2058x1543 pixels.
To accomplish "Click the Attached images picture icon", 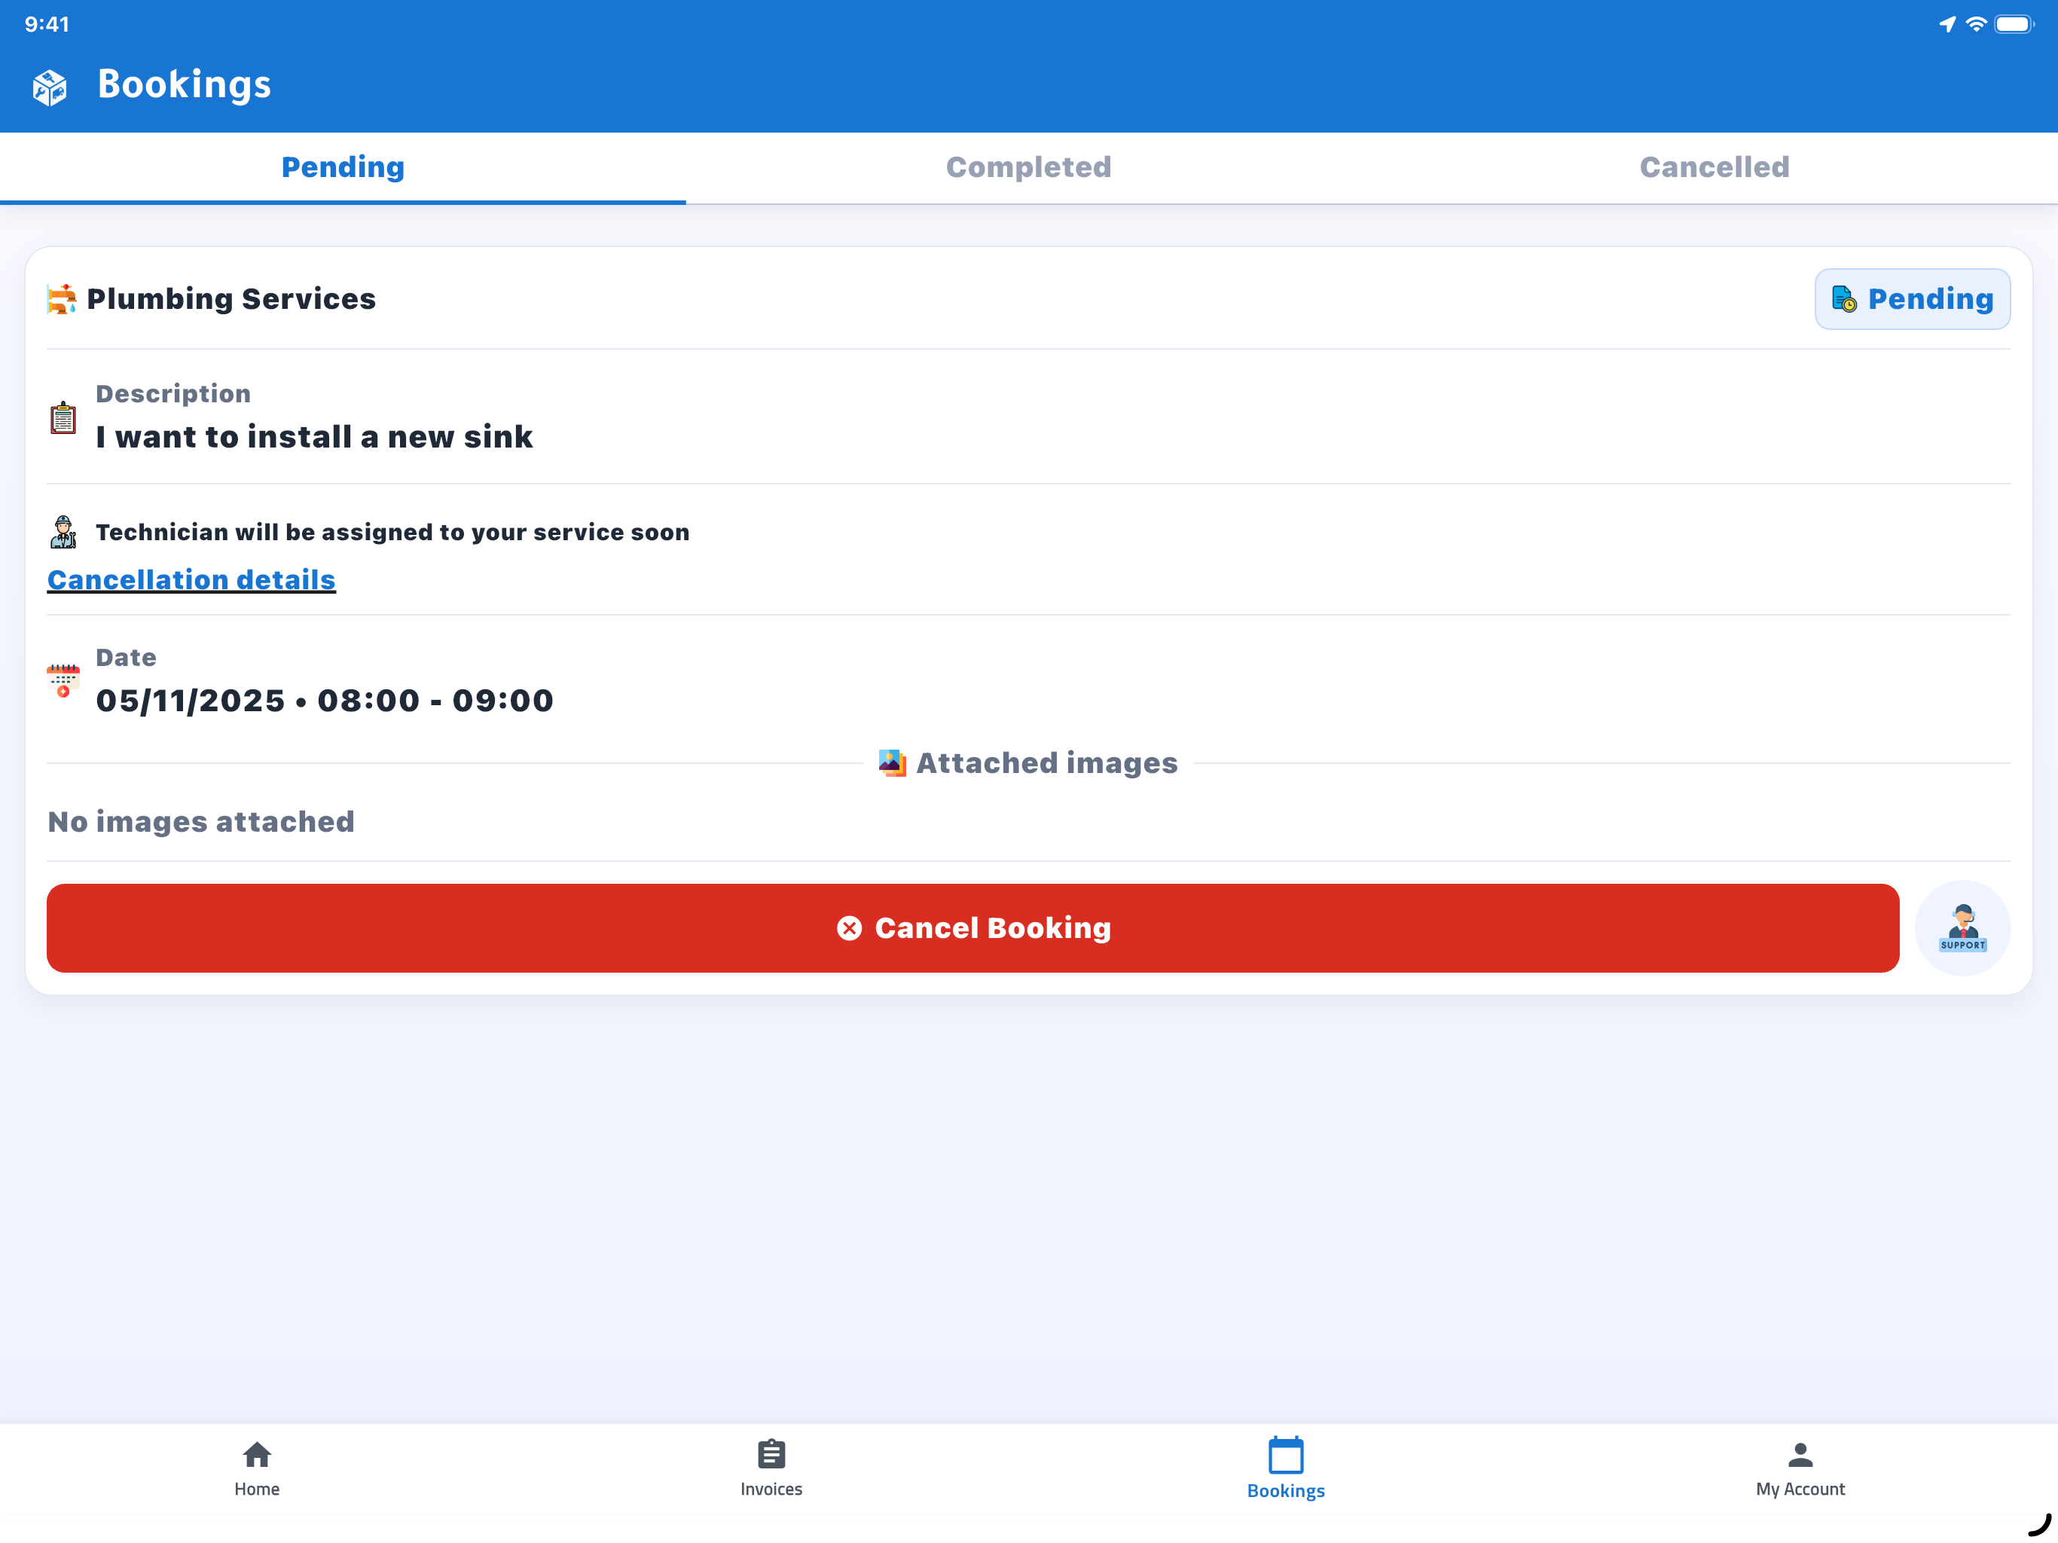I will (x=892, y=763).
